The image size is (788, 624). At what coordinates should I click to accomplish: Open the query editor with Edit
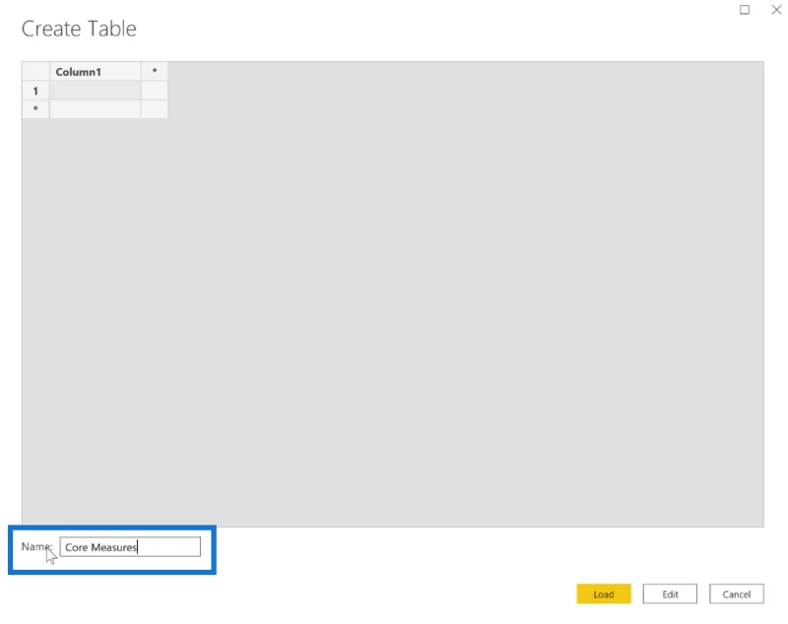(x=670, y=593)
